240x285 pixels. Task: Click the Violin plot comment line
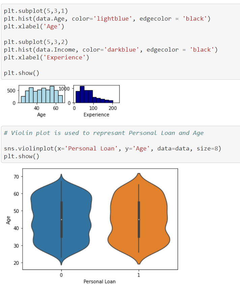pyautogui.click(x=104, y=133)
